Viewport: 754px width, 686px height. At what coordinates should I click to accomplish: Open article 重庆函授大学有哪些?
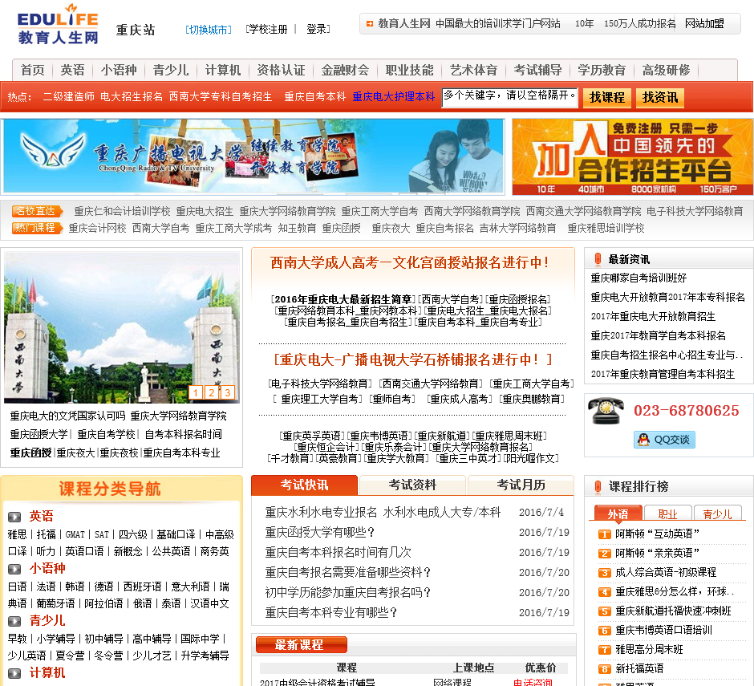[x=319, y=533]
